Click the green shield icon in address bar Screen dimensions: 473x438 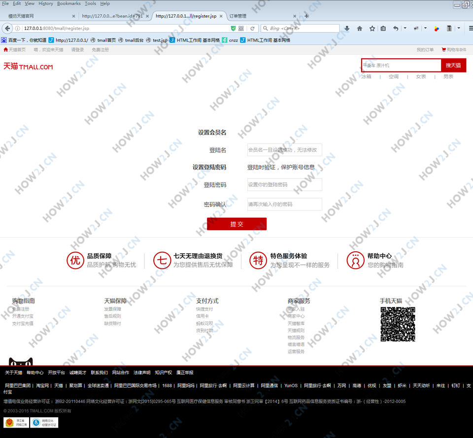tap(233, 29)
